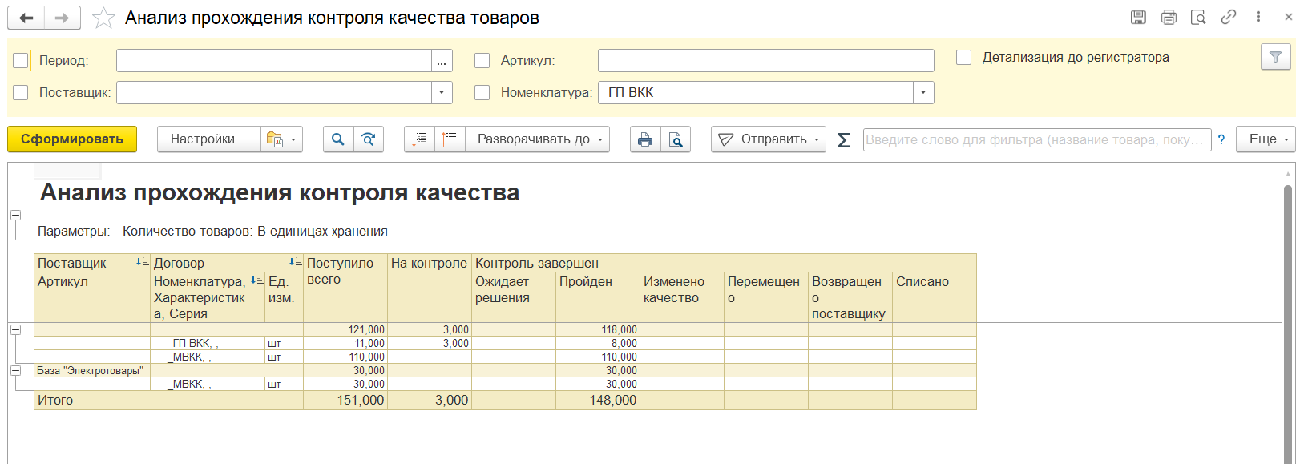This screenshot has width=1312, height=464.
Task: Toggle Детализация до регистратора checkbox
Action: [964, 57]
